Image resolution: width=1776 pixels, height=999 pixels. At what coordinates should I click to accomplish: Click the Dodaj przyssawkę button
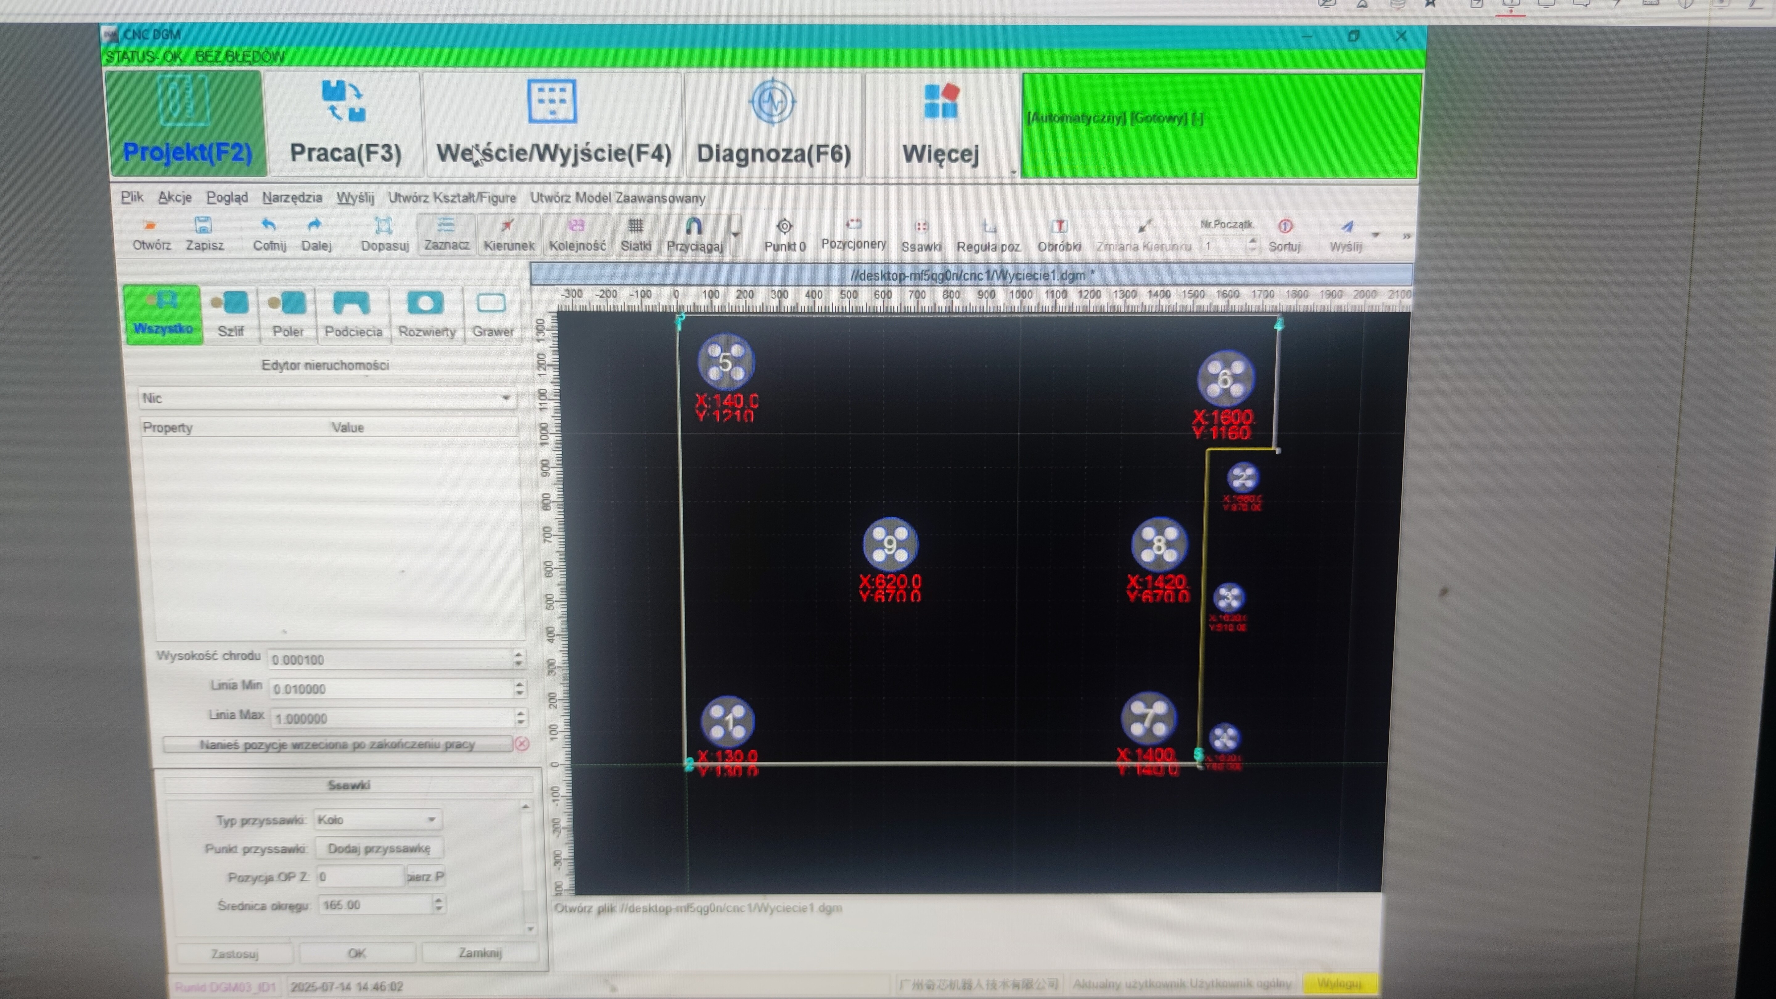pyautogui.click(x=379, y=848)
